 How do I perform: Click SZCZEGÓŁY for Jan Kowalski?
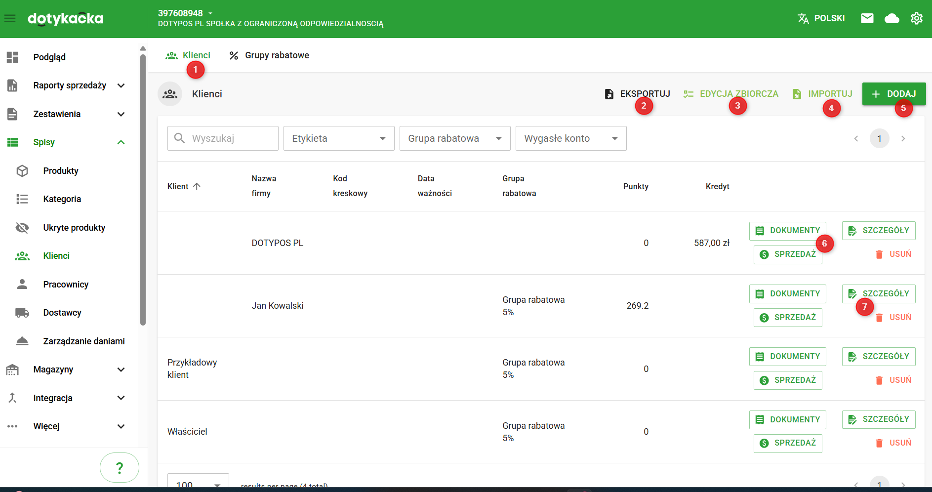[x=884, y=293]
